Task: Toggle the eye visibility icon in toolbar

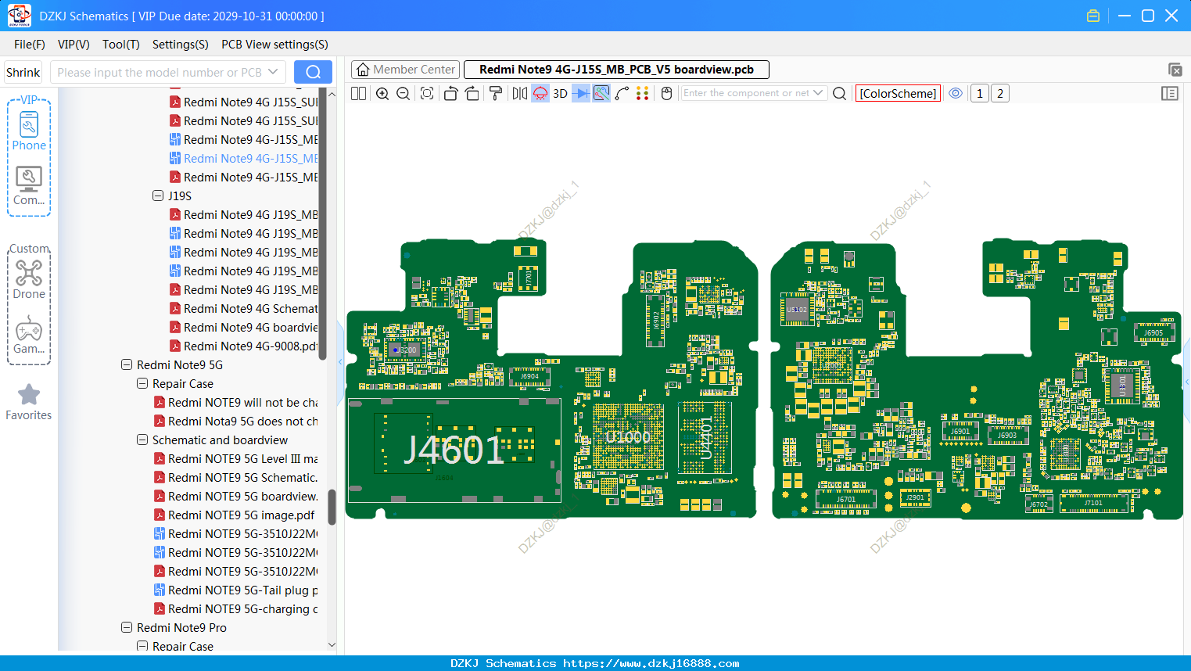Action: 956,93
